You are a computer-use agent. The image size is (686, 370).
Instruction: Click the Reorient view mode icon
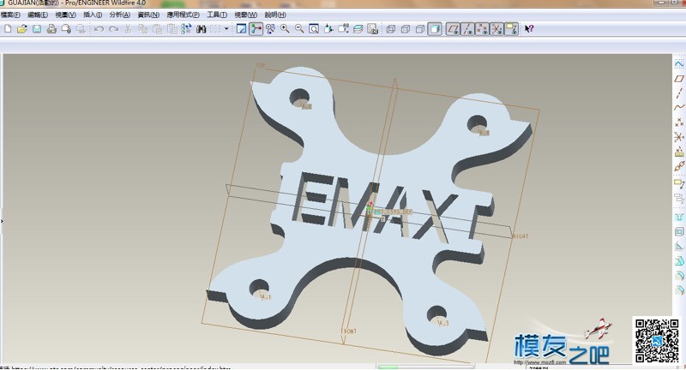click(x=270, y=29)
